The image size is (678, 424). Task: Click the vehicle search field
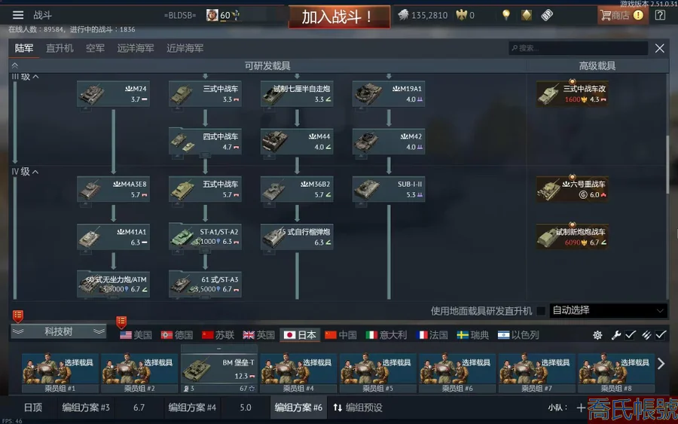(x=578, y=48)
